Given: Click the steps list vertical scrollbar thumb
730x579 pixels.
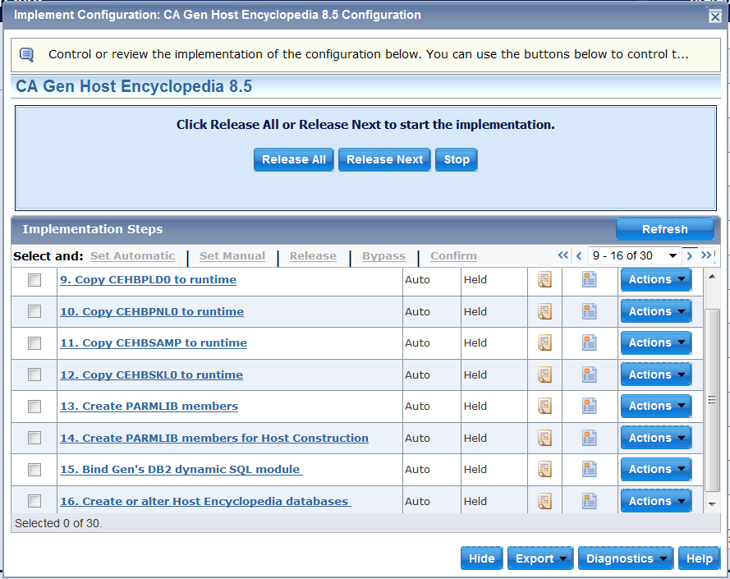Looking at the screenshot, I should pos(712,400).
